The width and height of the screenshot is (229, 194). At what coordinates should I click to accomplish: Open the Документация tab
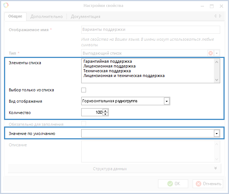[85, 17]
